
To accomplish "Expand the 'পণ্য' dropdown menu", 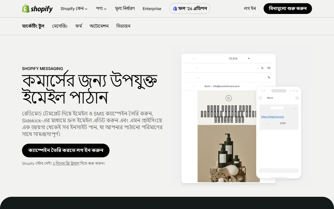I will [x=101, y=9].
